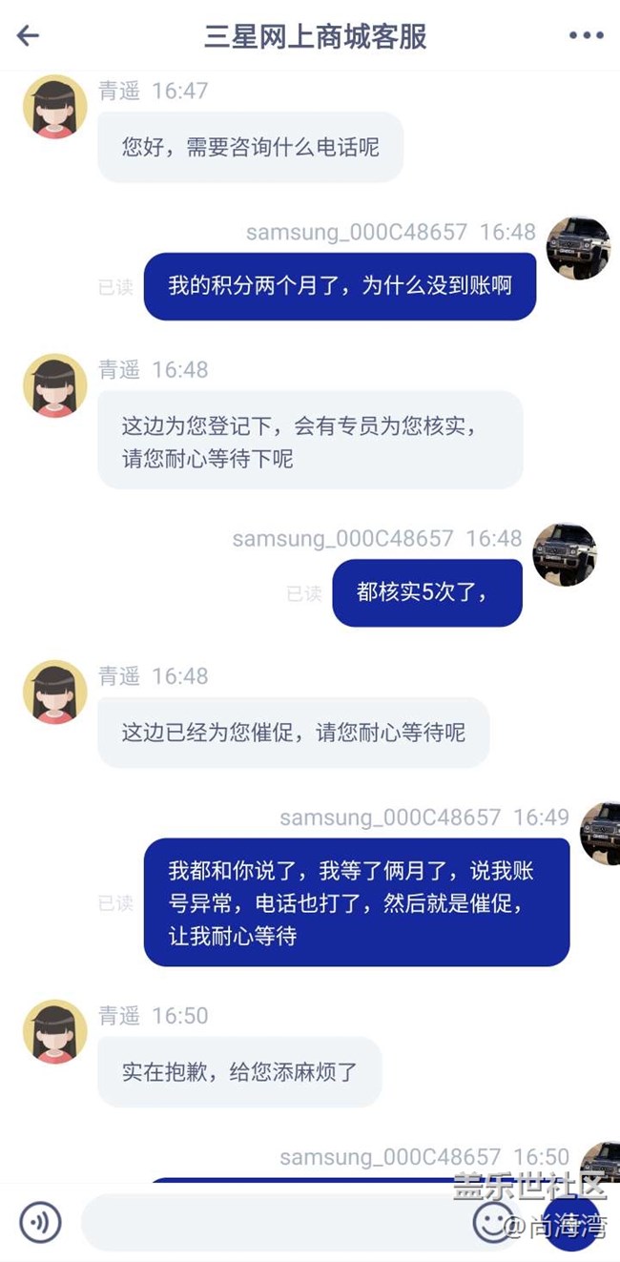Tap the reply 这边已经为您催促，请您耐心等待呢

(x=293, y=733)
